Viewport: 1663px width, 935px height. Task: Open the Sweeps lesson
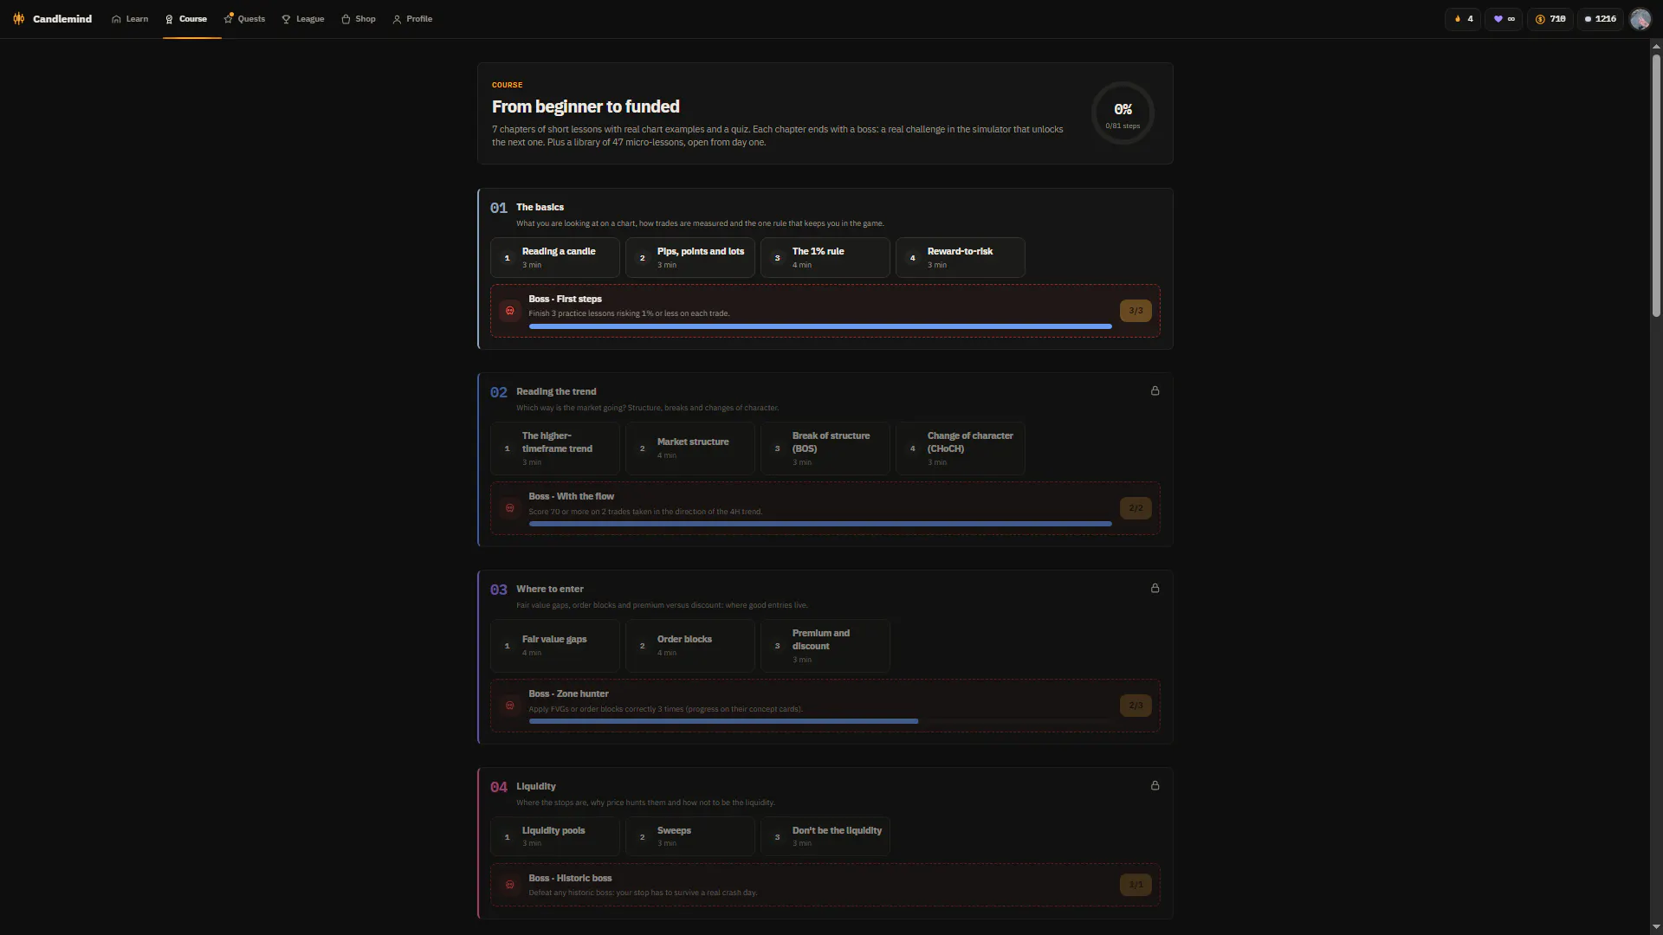[x=690, y=837]
